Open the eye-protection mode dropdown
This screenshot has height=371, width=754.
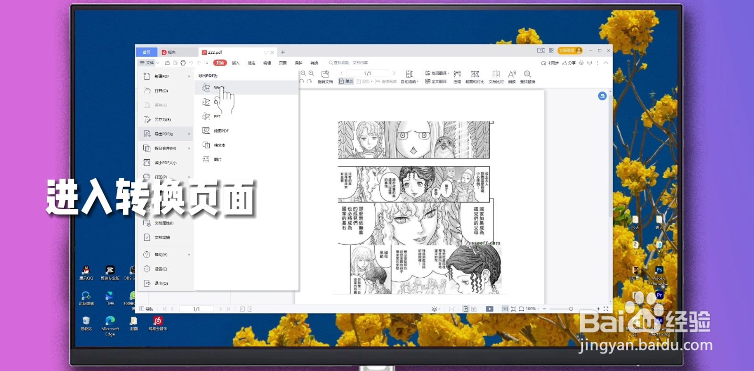[x=436, y=309]
